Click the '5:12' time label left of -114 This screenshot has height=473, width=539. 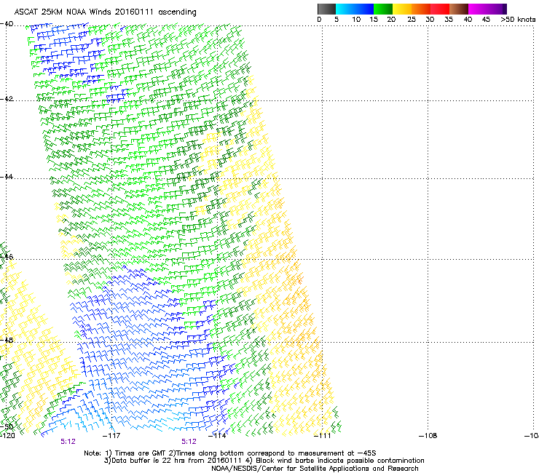click(x=189, y=442)
